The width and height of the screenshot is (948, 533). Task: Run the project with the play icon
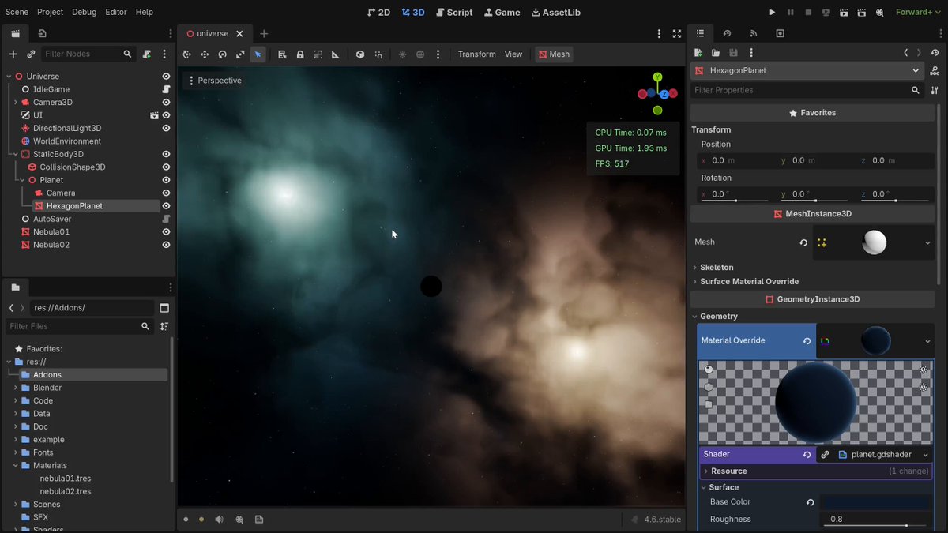point(773,12)
